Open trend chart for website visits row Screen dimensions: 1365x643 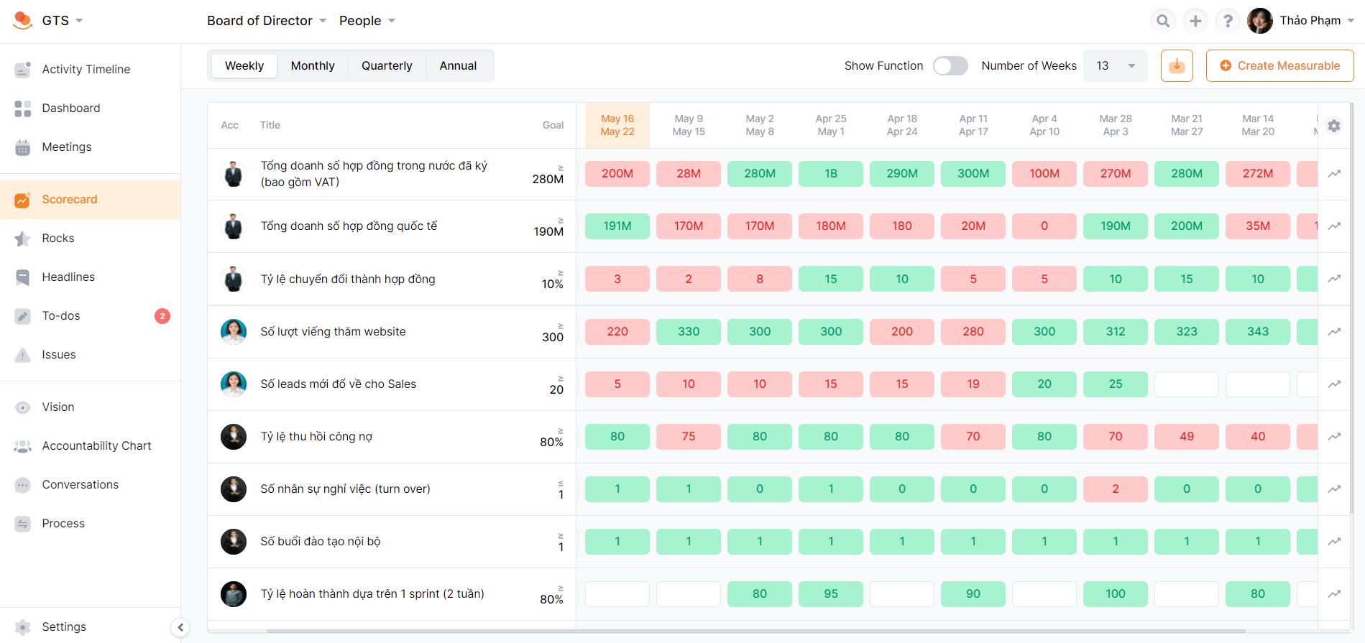1334,332
